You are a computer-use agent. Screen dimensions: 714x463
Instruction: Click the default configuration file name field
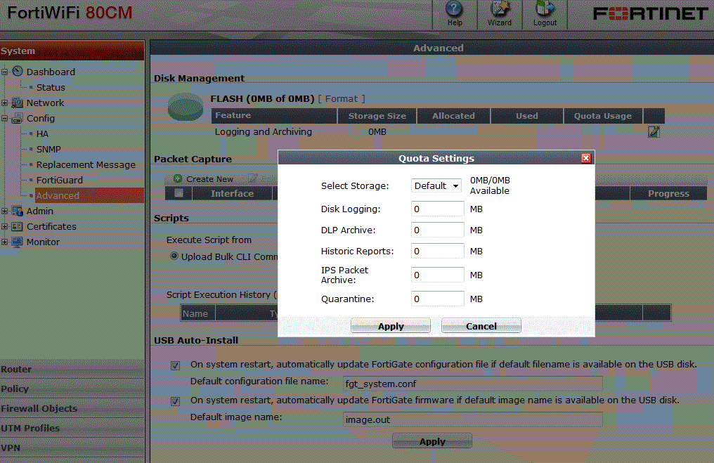pyautogui.click(x=473, y=384)
